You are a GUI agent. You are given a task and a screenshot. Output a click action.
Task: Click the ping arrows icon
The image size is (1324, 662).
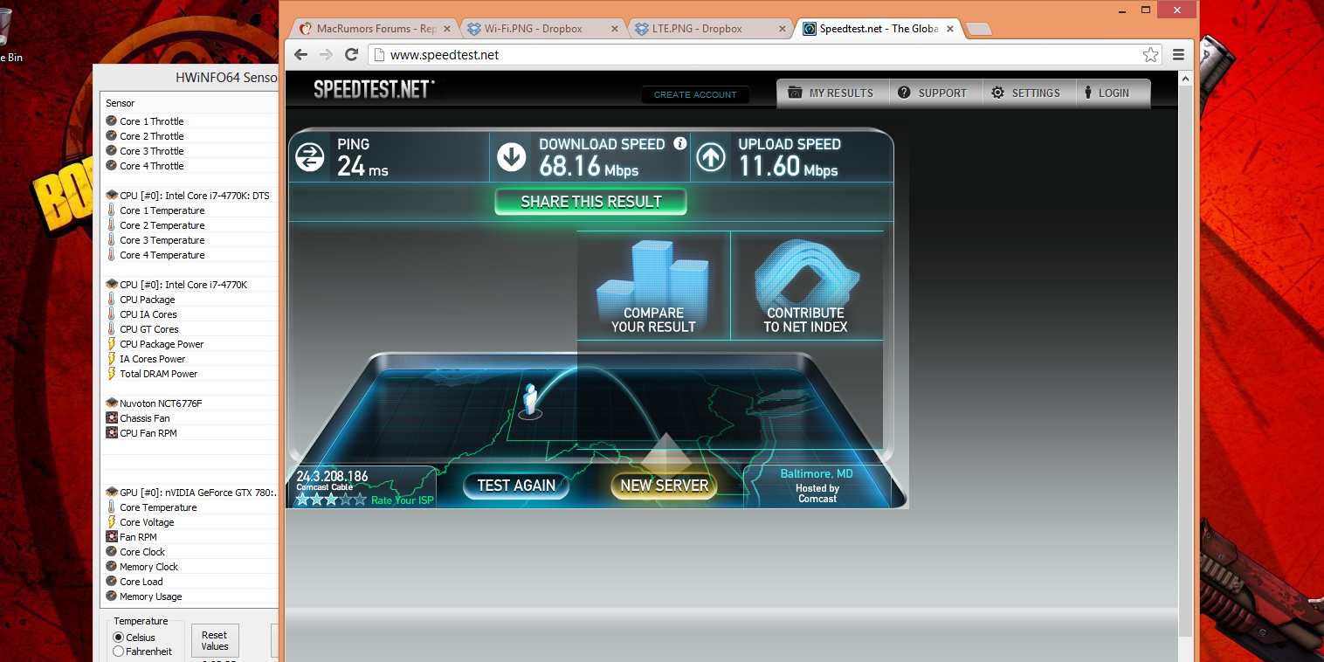tap(310, 157)
